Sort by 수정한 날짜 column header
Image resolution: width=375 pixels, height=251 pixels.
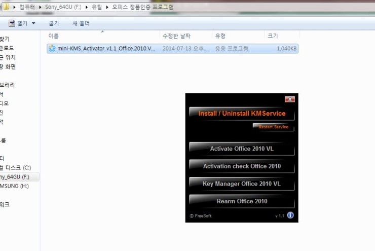176,36
